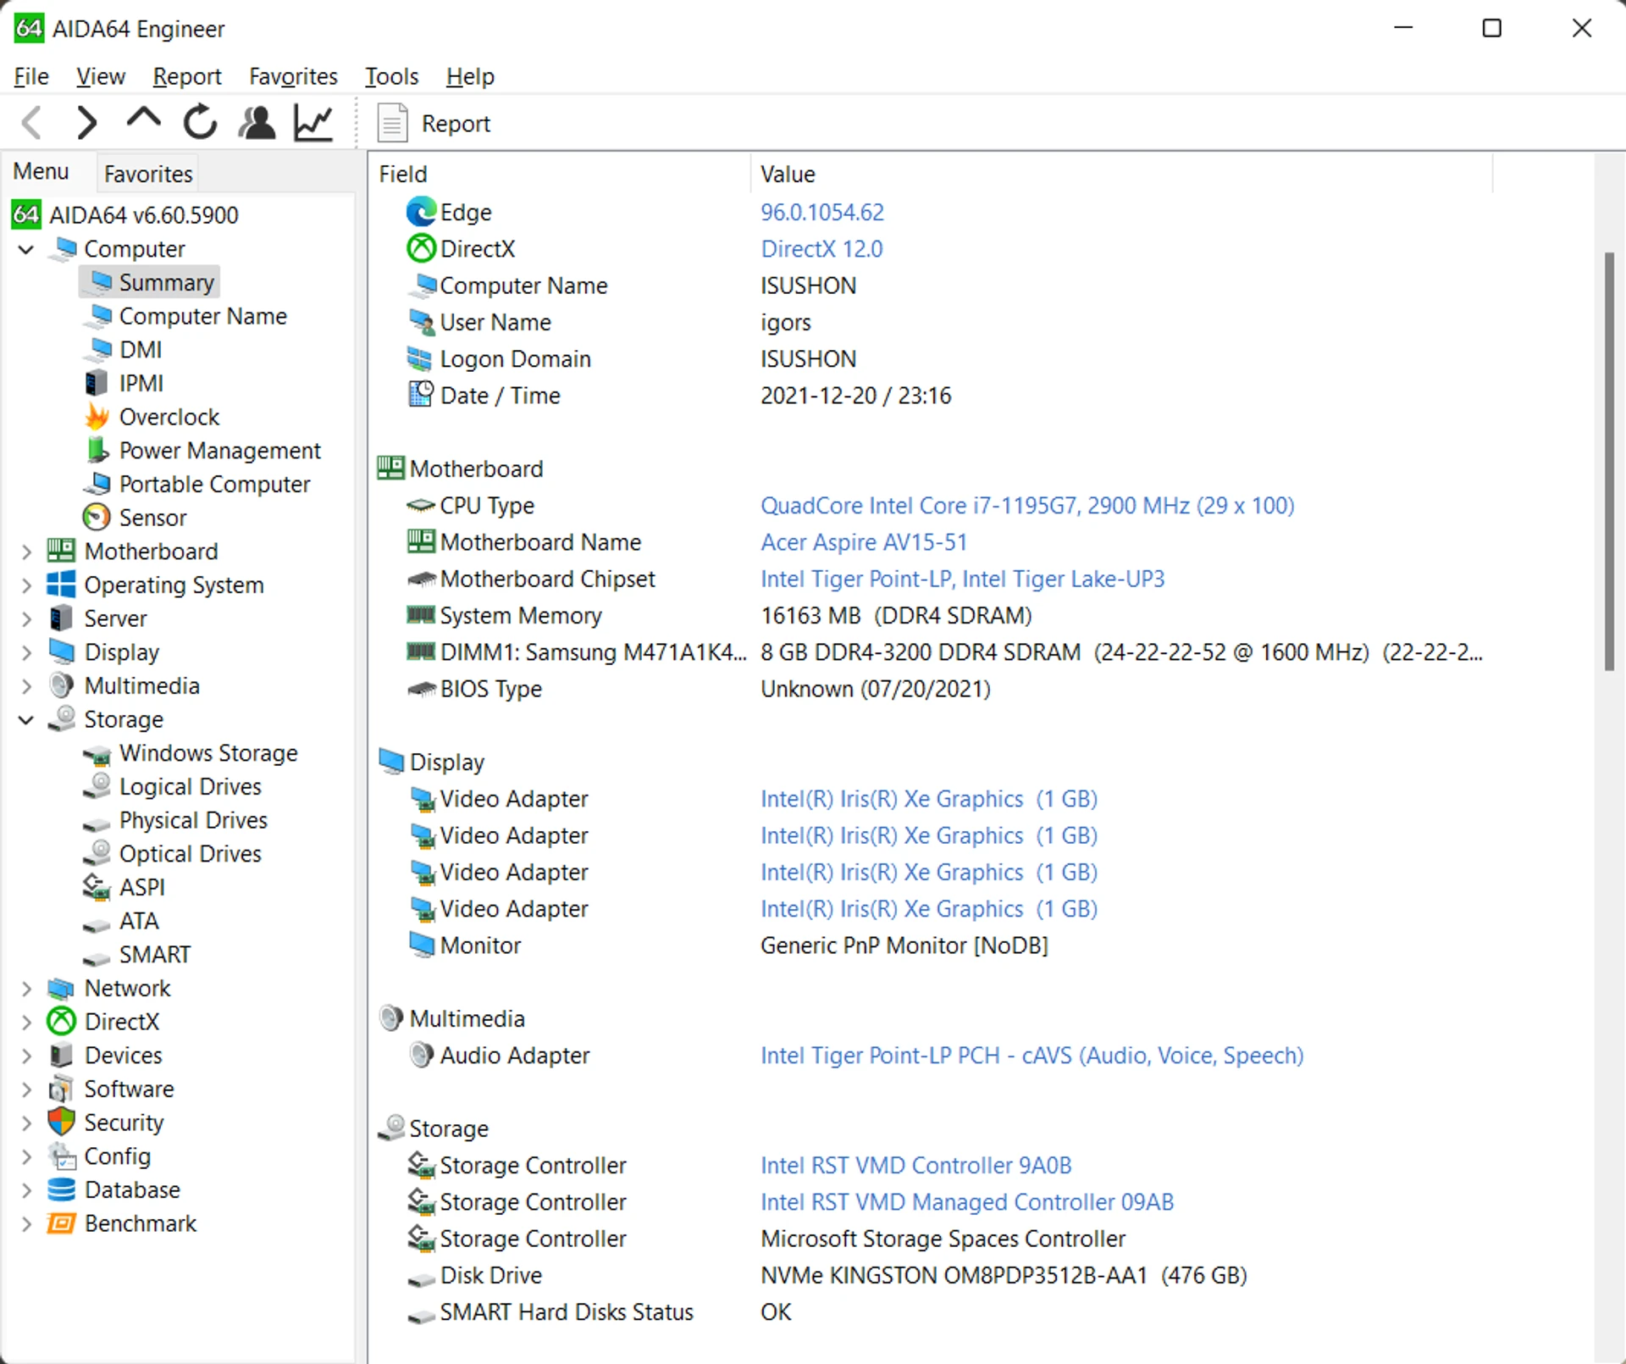
Task: Select the root AIDA64 v6.60.5900 tree node
Action: (x=144, y=215)
